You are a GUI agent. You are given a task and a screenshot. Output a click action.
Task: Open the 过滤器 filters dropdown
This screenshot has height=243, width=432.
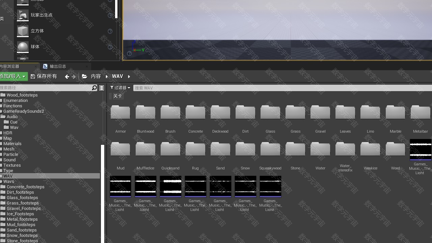coord(120,88)
